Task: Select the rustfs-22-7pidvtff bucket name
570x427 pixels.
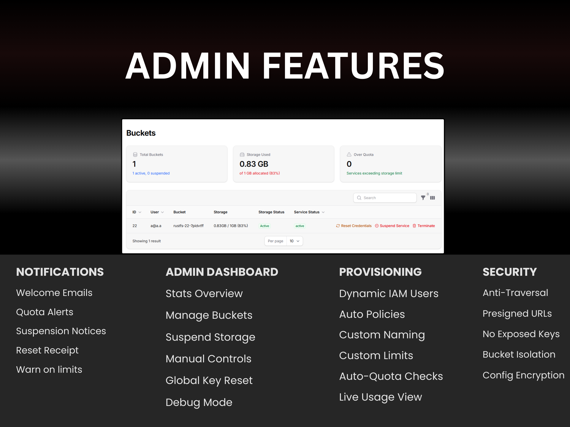Action: (188, 226)
